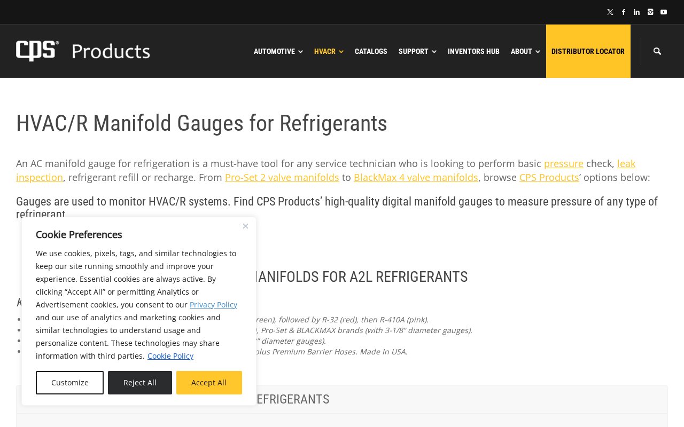The width and height of the screenshot is (684, 427).
Task: Click the search magnifier icon
Action: pyautogui.click(x=657, y=51)
